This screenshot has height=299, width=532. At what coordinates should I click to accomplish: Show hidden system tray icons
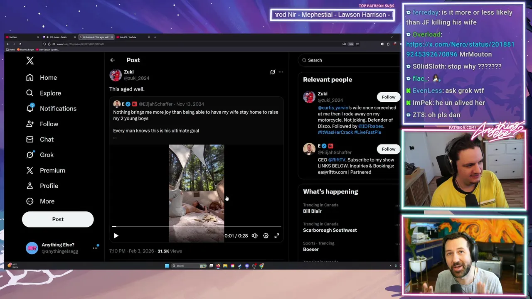tap(390, 266)
